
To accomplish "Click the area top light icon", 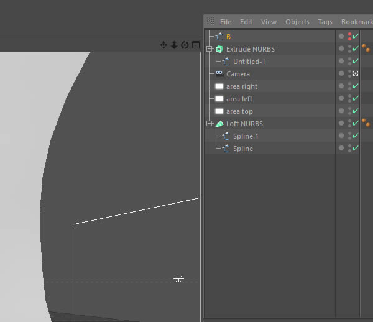I will 219,111.
